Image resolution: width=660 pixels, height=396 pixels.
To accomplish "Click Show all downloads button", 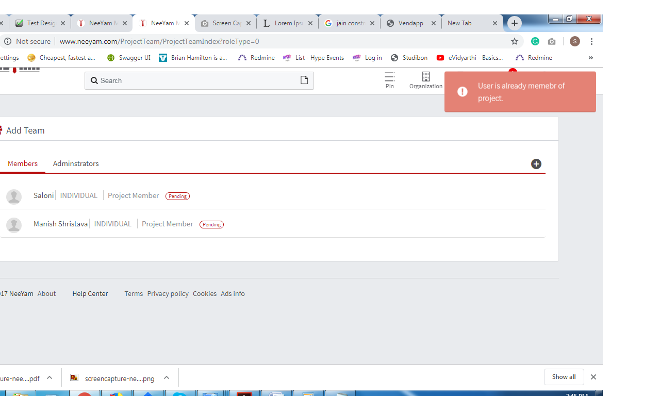I will pyautogui.click(x=564, y=377).
